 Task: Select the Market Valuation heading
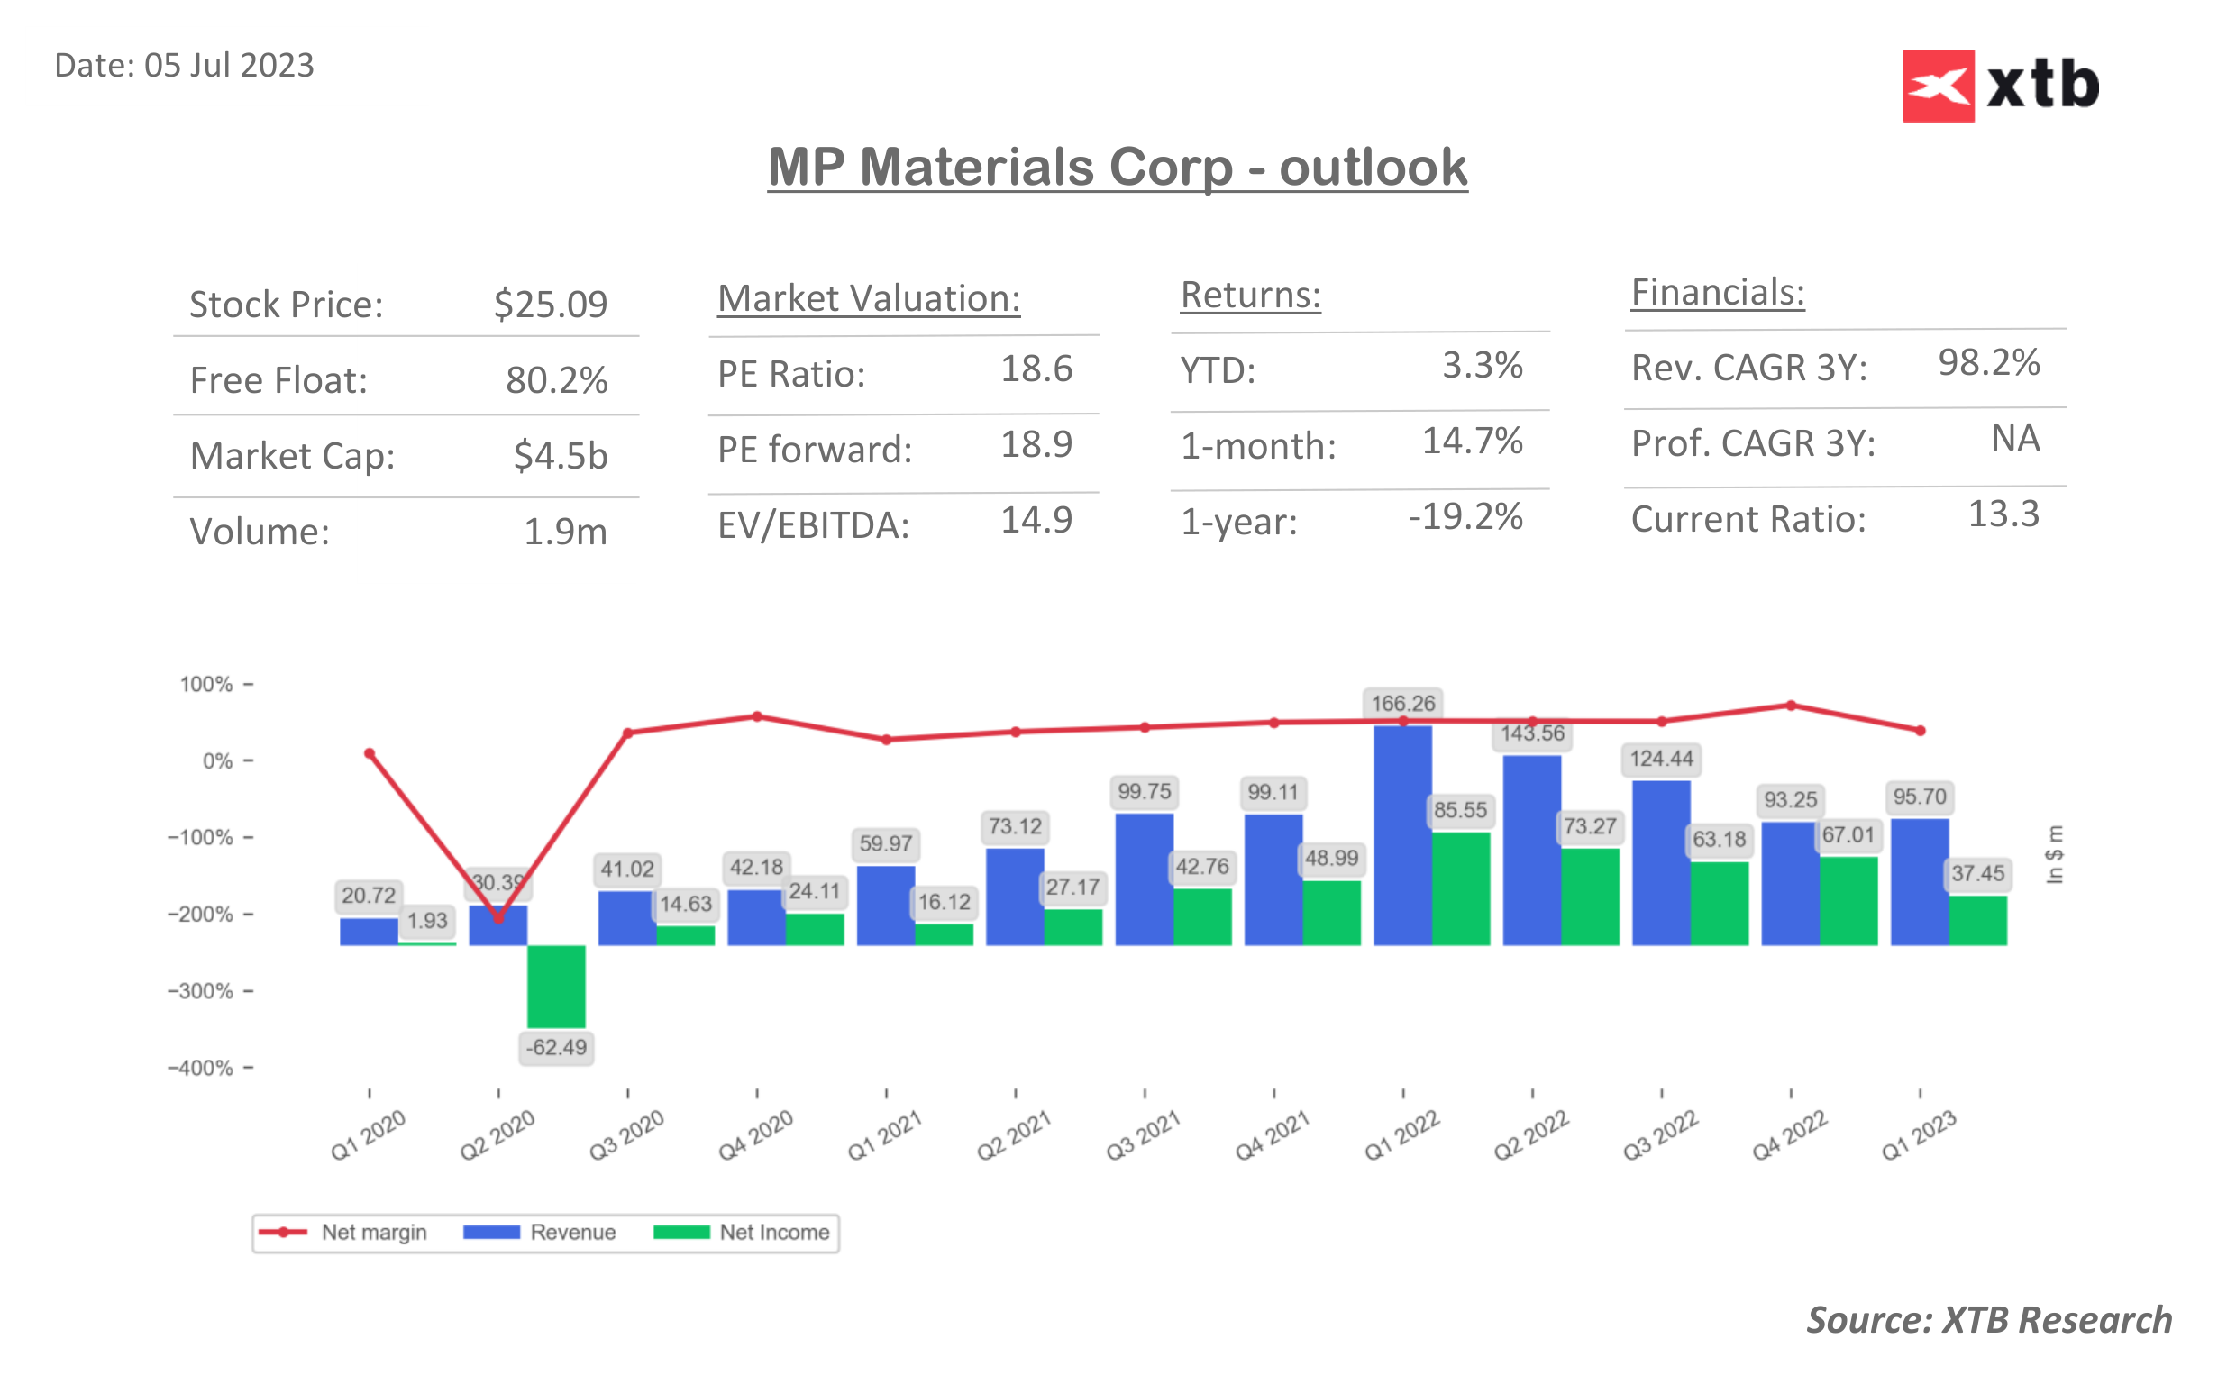[869, 298]
